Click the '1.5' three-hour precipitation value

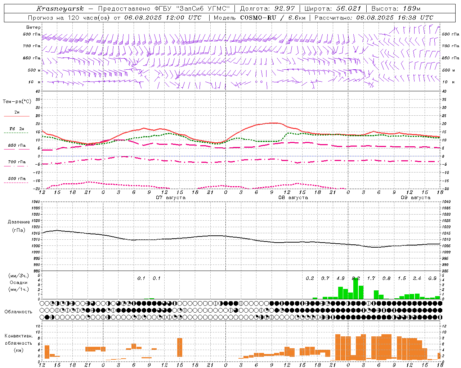(x=402, y=278)
